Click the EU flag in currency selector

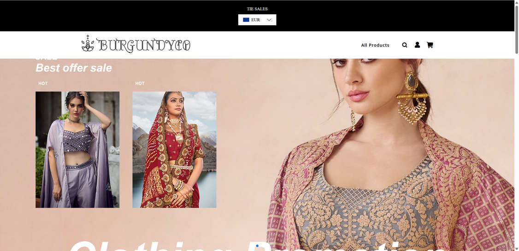246,20
